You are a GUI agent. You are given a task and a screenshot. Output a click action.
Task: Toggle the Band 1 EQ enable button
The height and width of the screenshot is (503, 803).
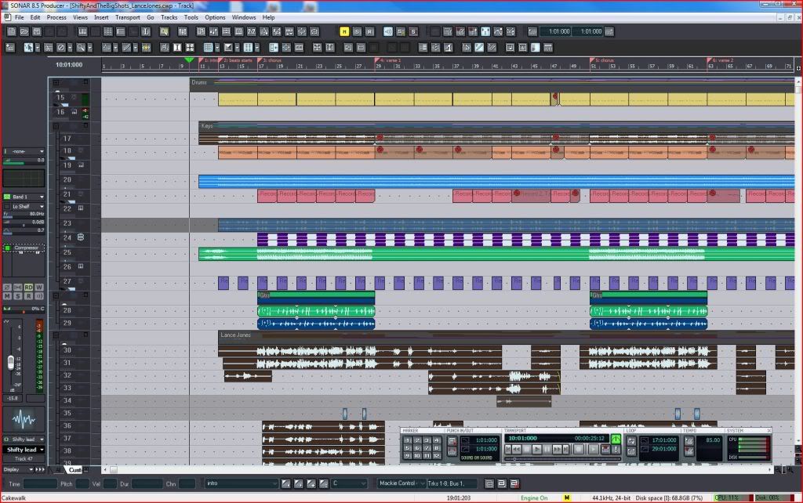(x=7, y=197)
